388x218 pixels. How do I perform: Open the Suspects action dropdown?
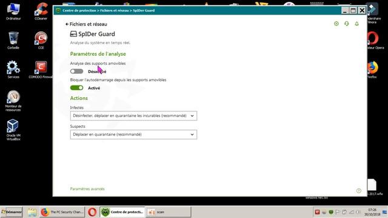133,134
